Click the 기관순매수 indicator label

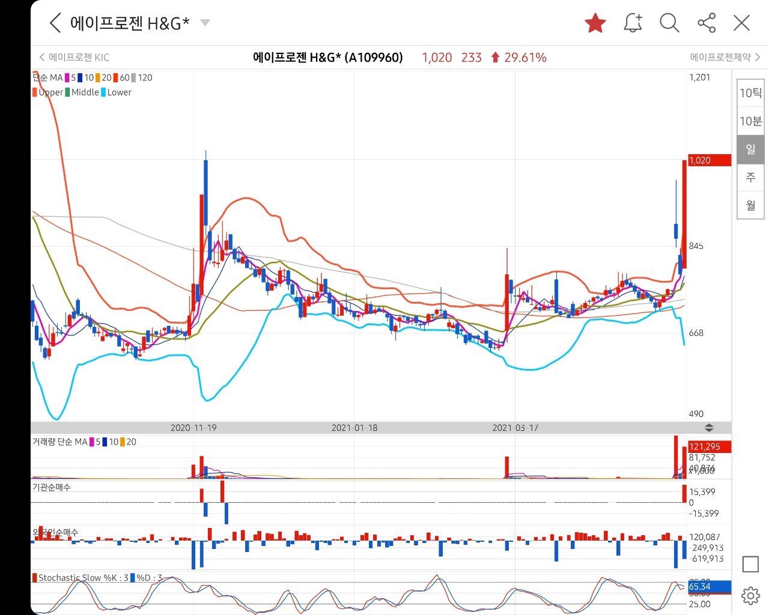click(x=51, y=487)
